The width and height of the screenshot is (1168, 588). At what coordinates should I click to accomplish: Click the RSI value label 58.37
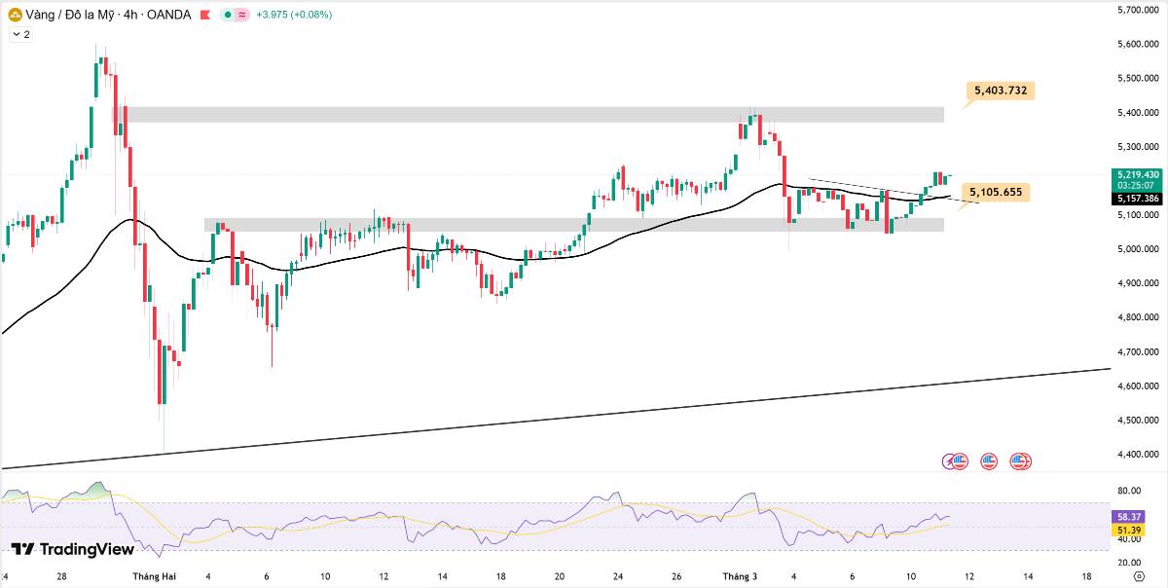[x=1128, y=517]
